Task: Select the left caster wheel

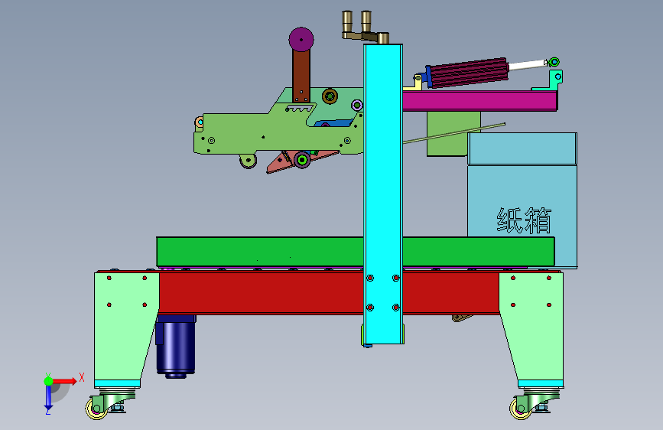Action: click(x=96, y=409)
